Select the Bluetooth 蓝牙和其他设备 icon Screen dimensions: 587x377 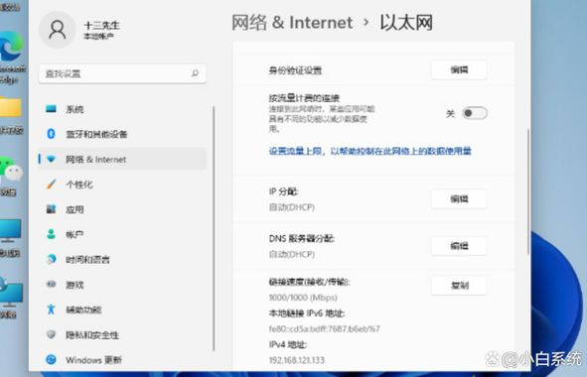[51, 134]
